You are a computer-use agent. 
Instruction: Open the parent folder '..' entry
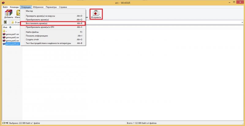click(6, 31)
